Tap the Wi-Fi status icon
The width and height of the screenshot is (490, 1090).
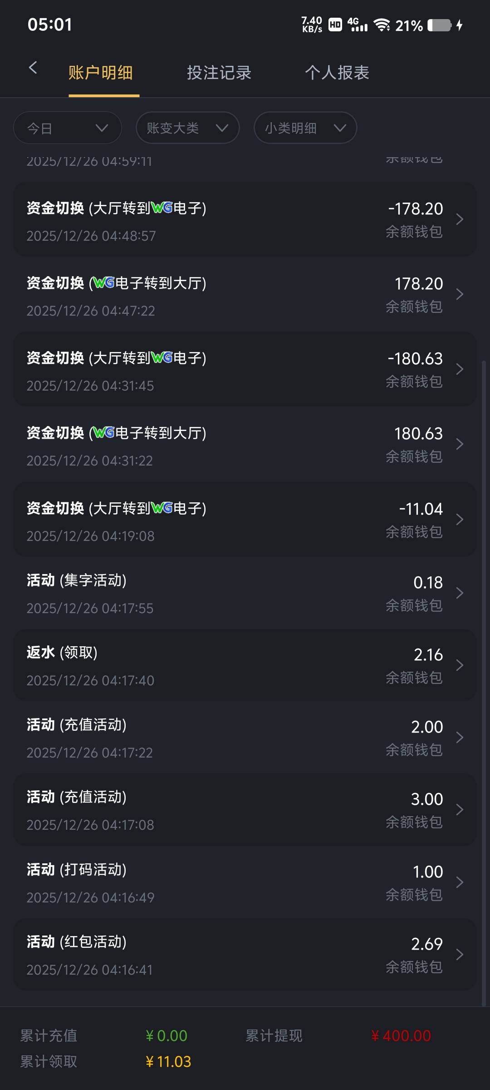[382, 25]
